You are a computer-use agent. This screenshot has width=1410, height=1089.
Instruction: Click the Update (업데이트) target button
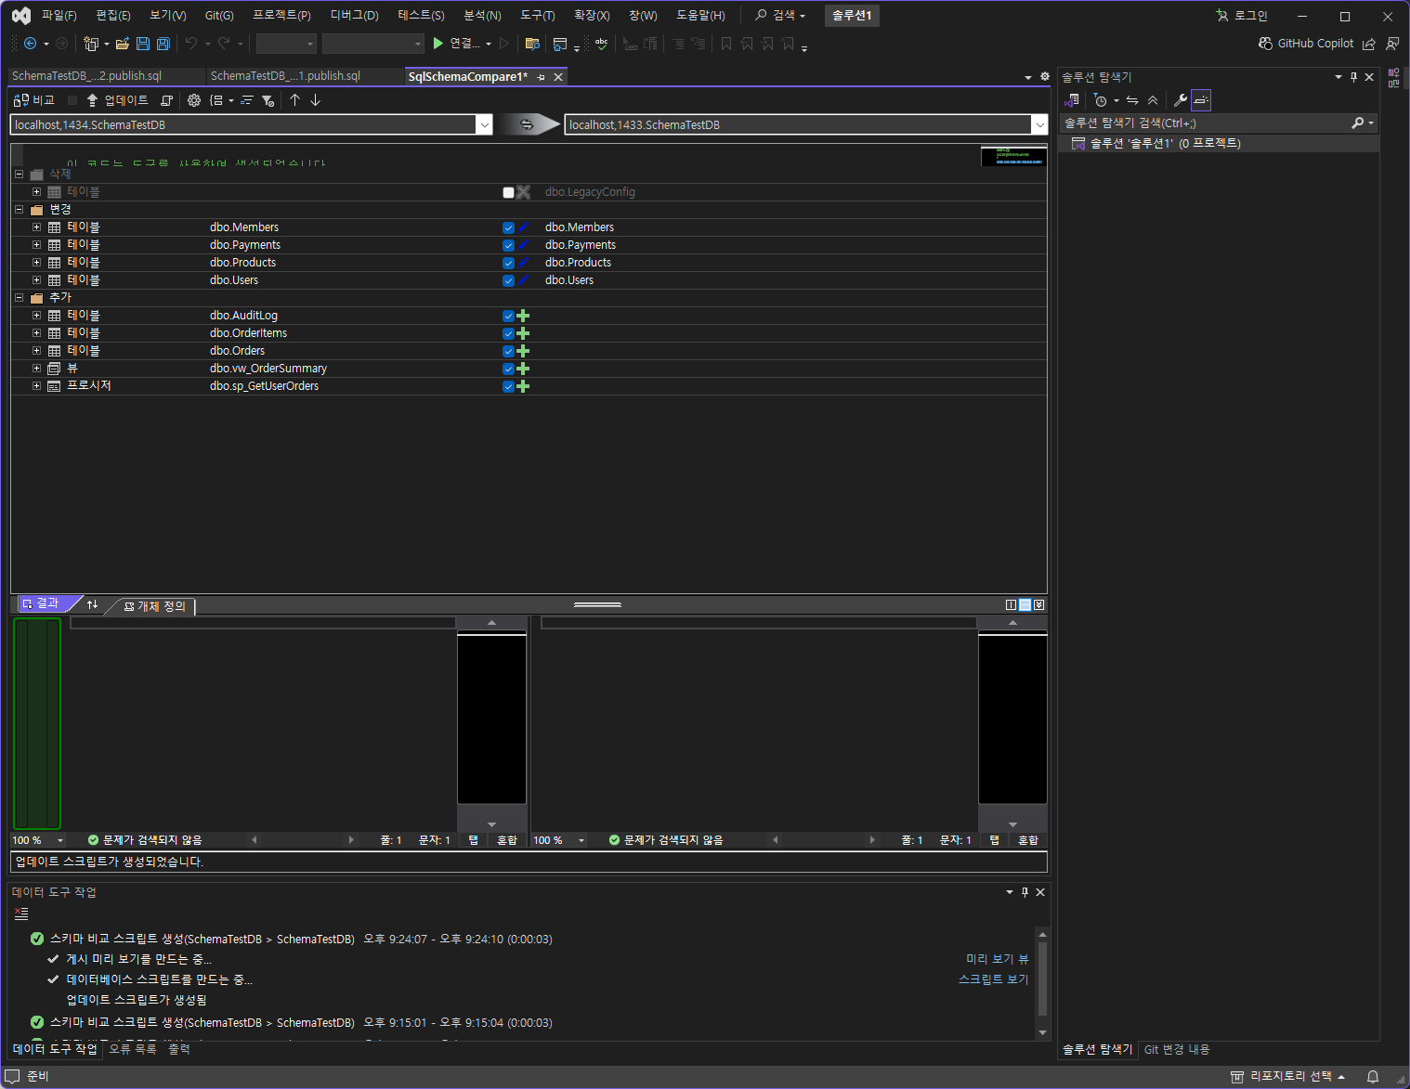(117, 100)
